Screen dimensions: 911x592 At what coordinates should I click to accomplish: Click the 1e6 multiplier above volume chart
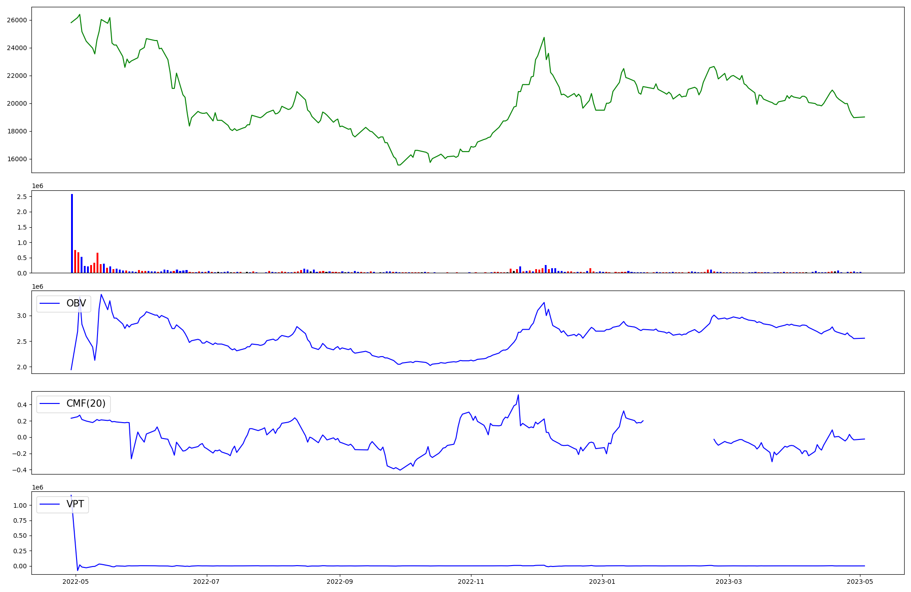(x=37, y=186)
